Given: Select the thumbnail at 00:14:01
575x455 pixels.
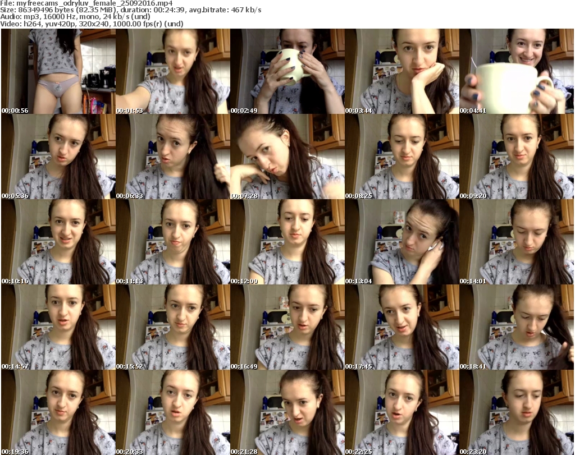Looking at the screenshot, I should [x=516, y=242].
